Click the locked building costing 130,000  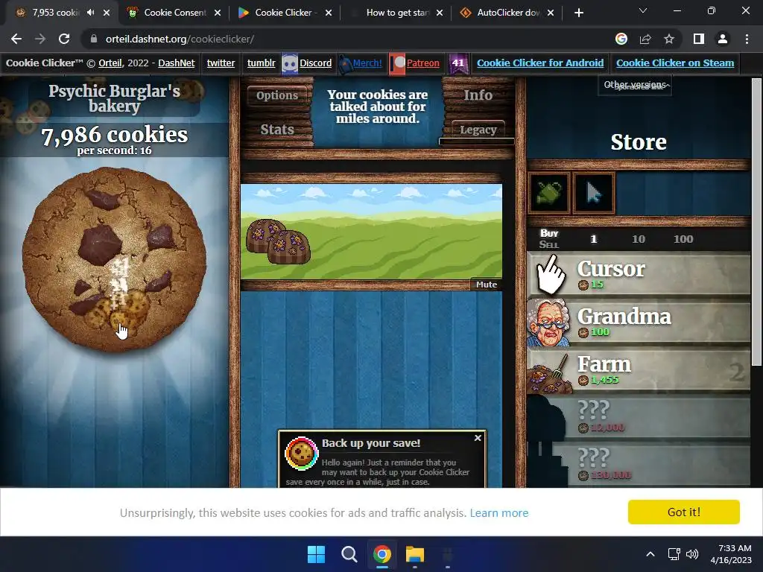[x=639, y=464]
